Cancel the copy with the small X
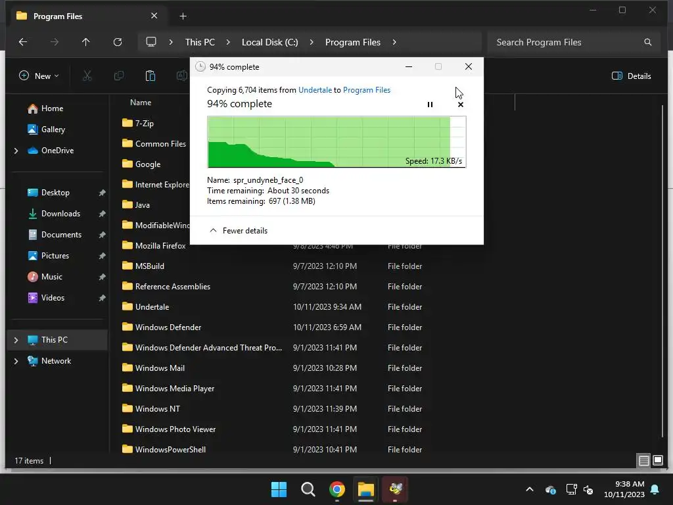The width and height of the screenshot is (673, 505). click(461, 105)
